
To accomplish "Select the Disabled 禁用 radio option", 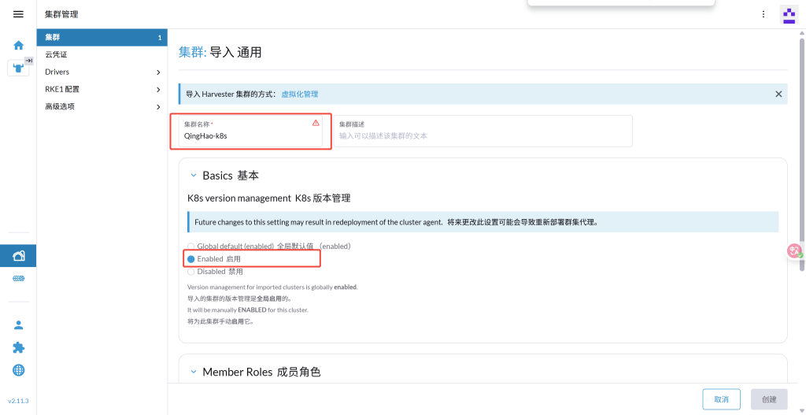I will tap(191, 272).
